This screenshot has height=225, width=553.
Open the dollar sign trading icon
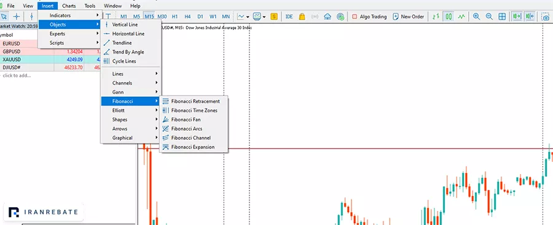(274, 17)
